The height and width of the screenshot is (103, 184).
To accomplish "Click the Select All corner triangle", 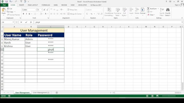I will [x=2, y=27].
